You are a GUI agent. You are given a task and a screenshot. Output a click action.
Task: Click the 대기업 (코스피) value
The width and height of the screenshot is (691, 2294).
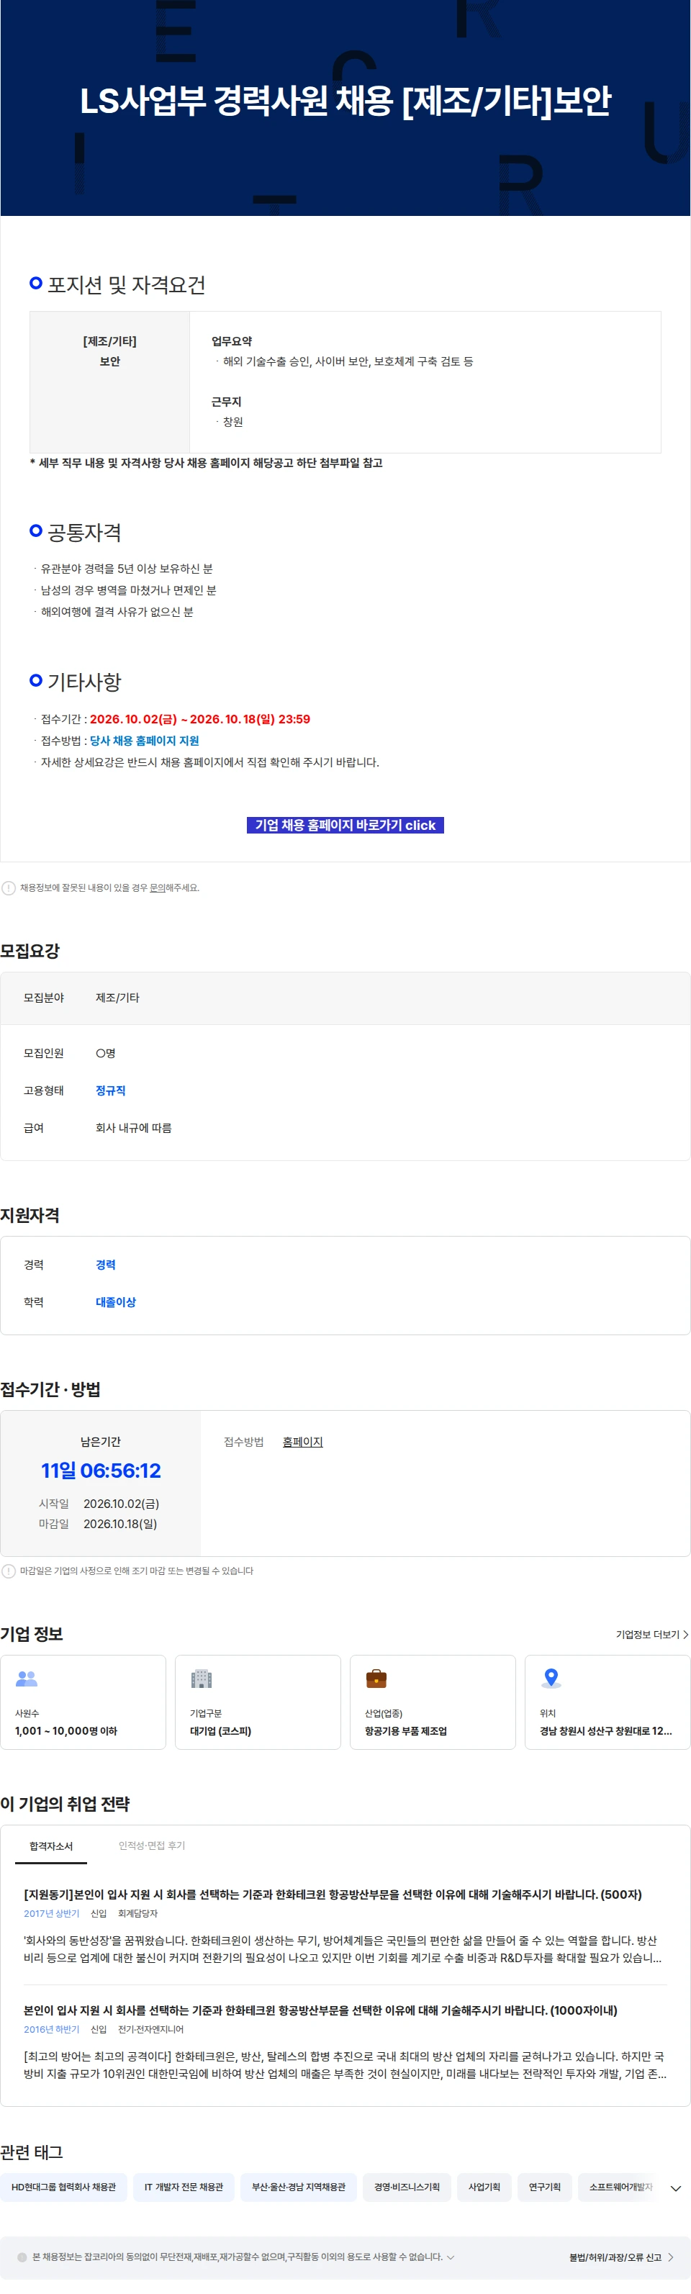click(x=221, y=1731)
